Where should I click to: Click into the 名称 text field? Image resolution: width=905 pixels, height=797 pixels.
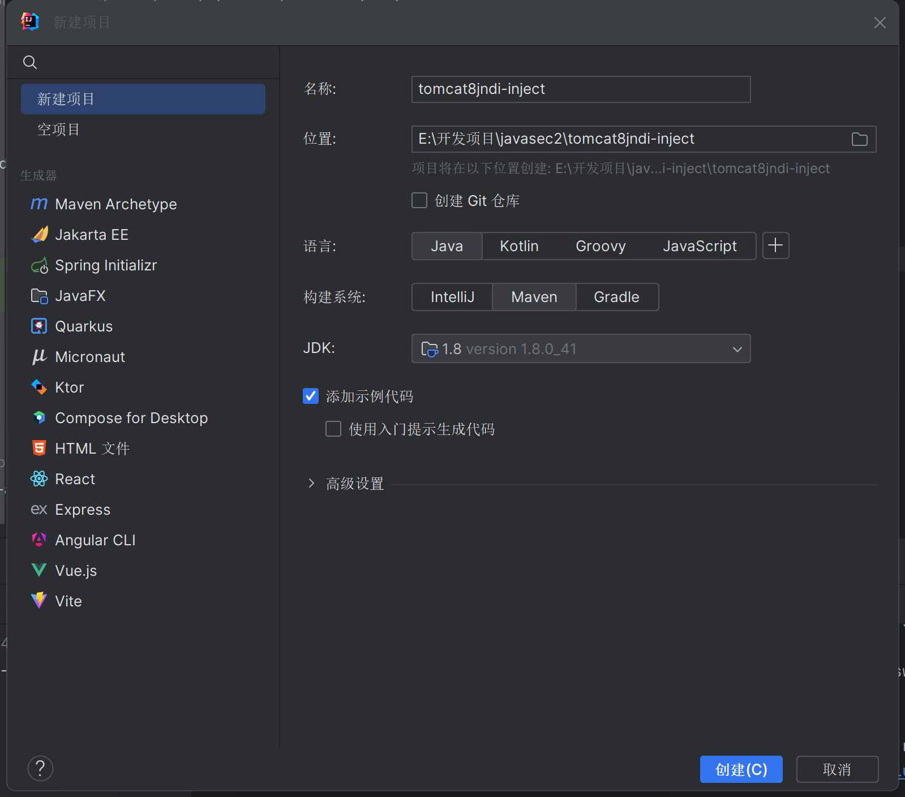click(581, 89)
